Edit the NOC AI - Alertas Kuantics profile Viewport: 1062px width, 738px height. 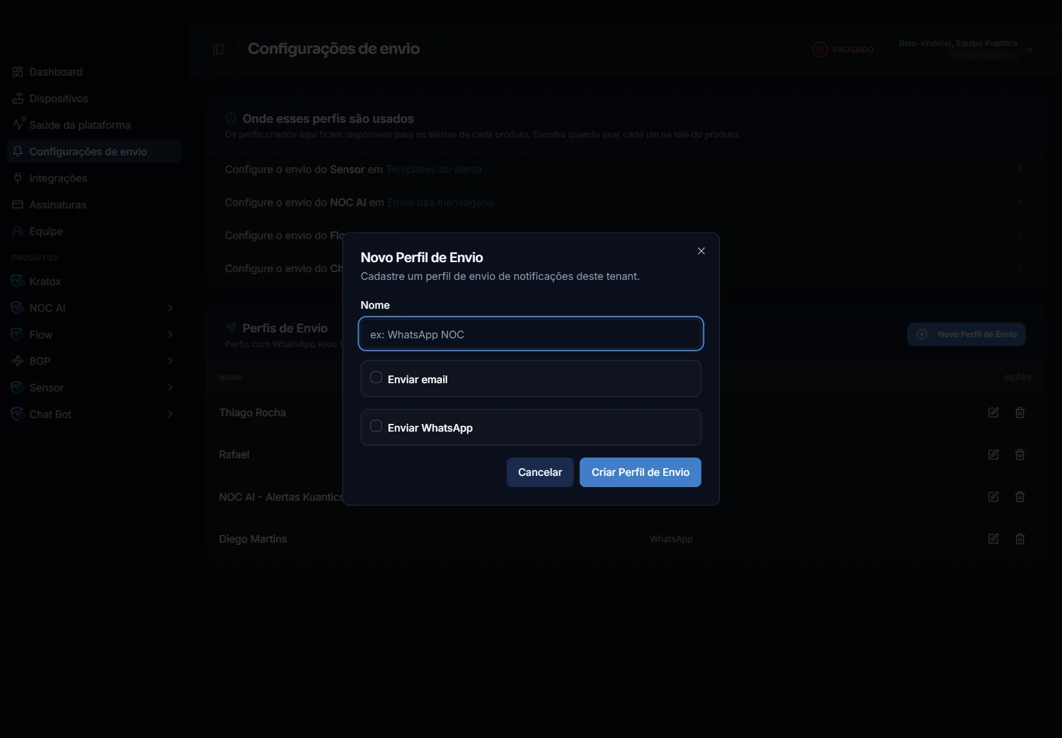pos(994,497)
